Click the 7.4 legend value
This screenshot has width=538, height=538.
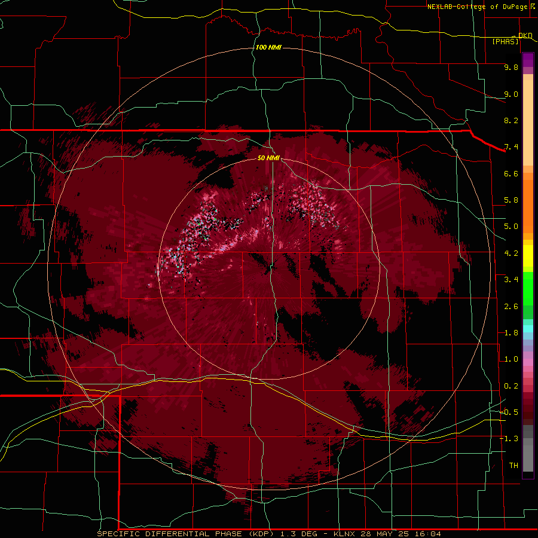pos(511,147)
